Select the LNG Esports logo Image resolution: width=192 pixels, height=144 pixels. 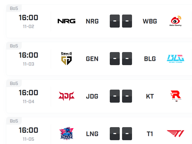click(66, 134)
